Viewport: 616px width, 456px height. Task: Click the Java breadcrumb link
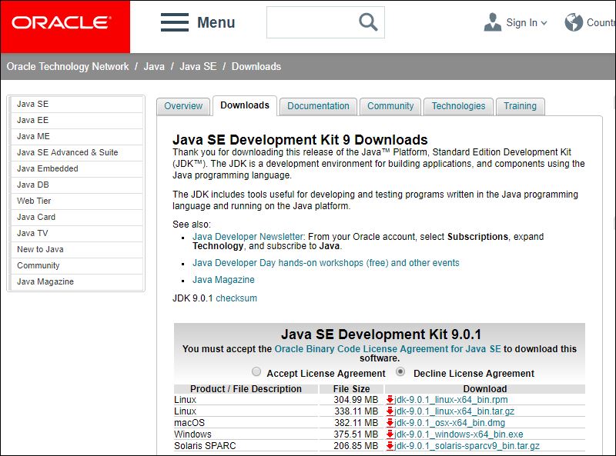154,66
